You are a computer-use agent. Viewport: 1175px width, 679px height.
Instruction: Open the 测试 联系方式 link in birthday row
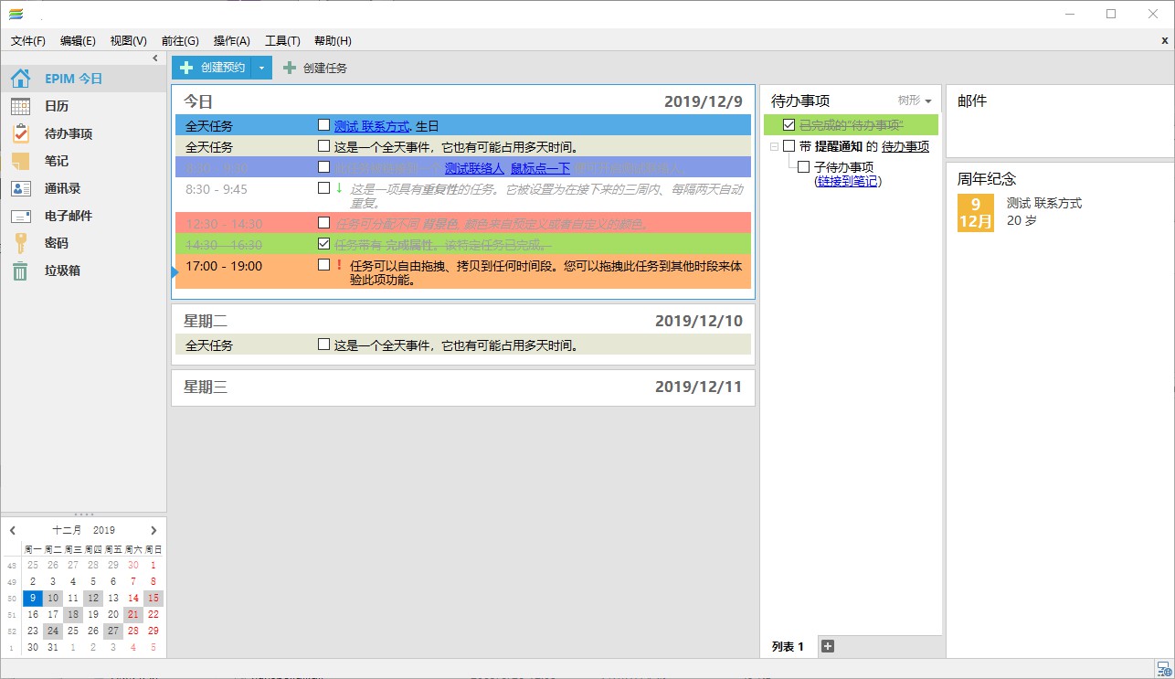pyautogui.click(x=372, y=126)
